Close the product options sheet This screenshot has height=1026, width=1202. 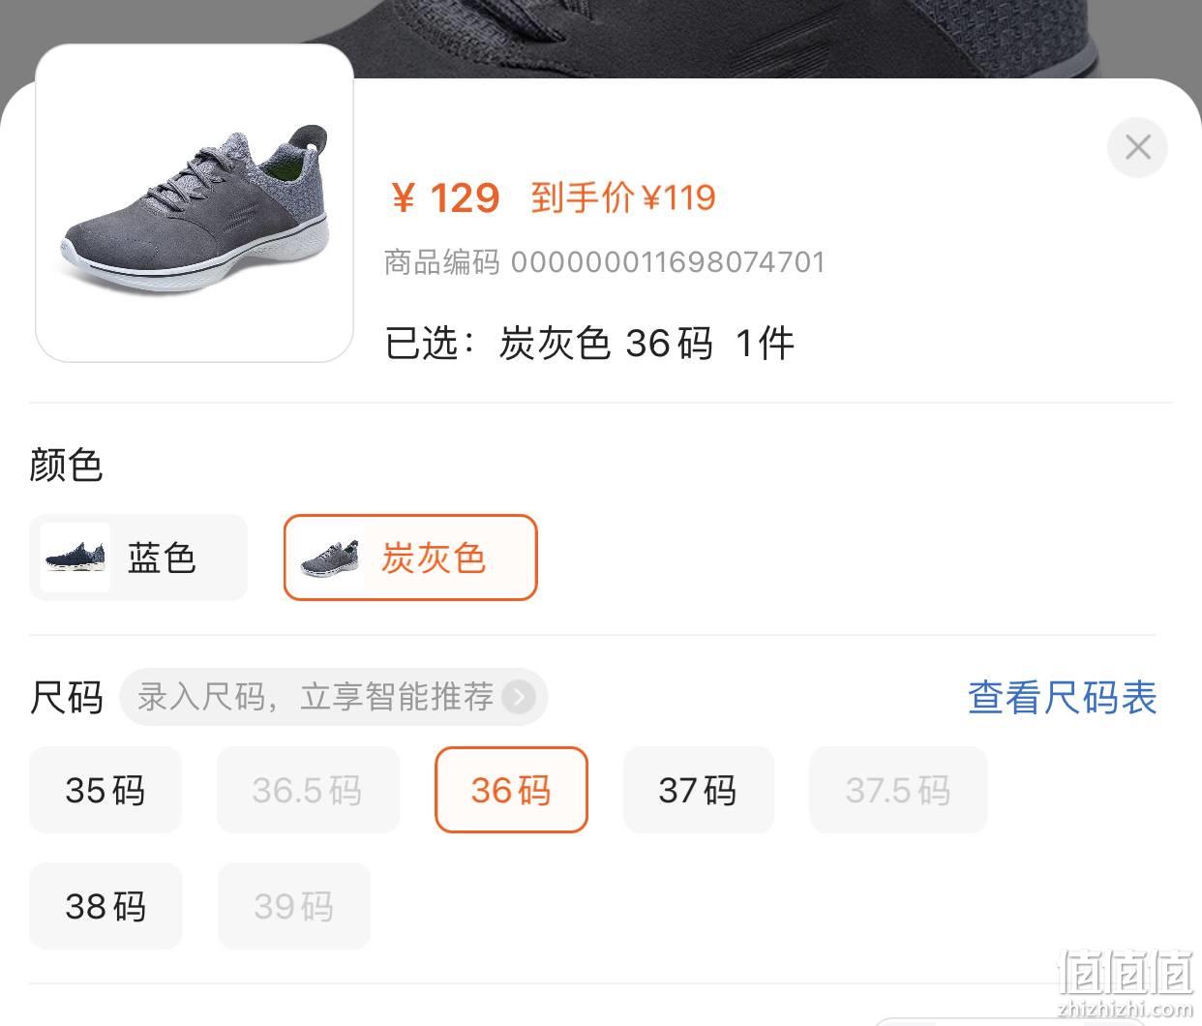click(x=1137, y=147)
